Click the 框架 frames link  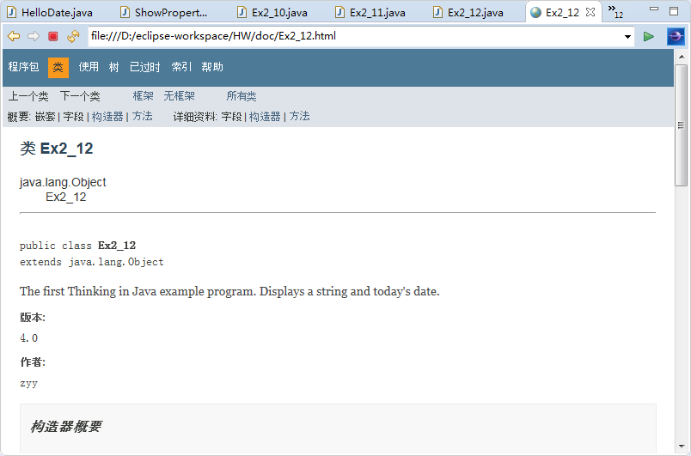(144, 96)
